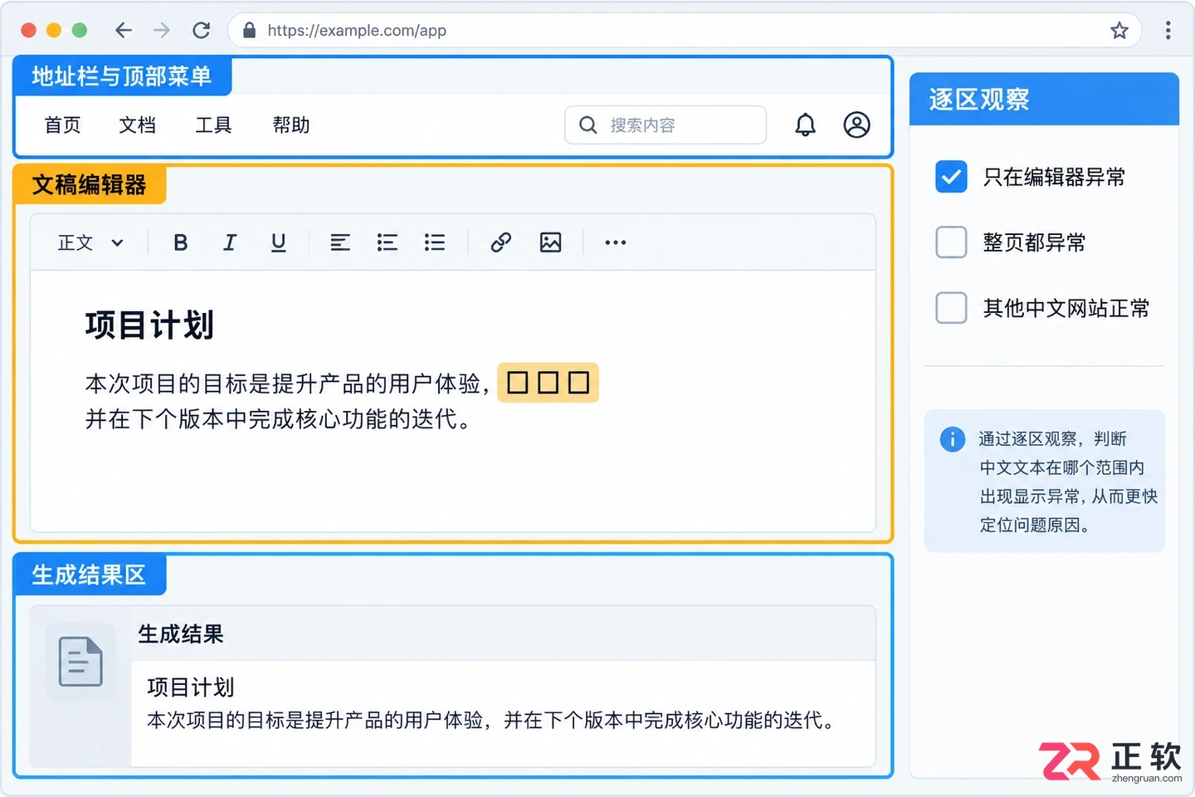
Task: Expand the 正文 paragraph style dropdown
Action: point(91,242)
